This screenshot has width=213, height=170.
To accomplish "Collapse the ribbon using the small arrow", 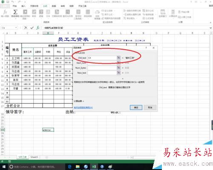I will [210, 23].
